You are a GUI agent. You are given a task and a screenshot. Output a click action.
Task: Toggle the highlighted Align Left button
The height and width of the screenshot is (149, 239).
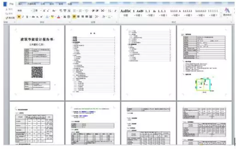[74, 17]
